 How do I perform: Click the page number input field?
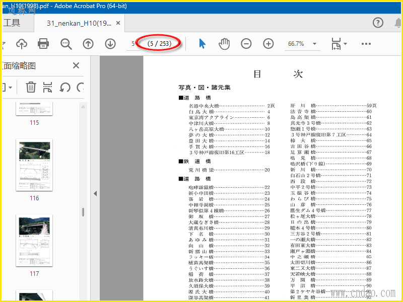133,44
